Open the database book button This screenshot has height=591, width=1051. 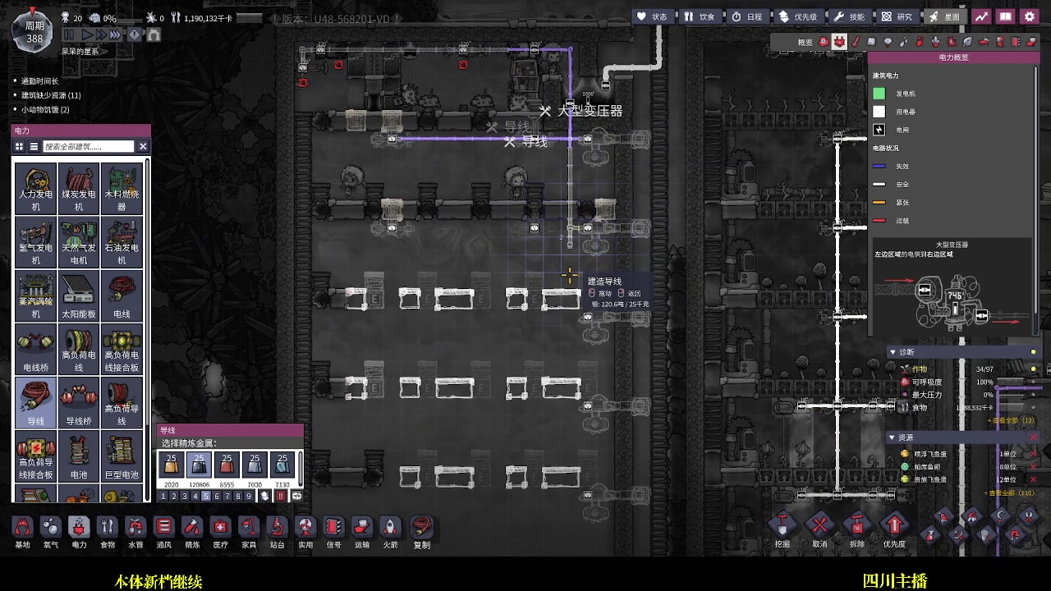pyautogui.click(x=1005, y=16)
